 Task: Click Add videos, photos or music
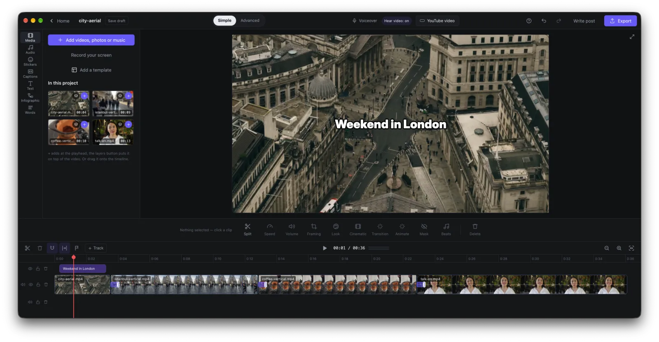pos(91,40)
